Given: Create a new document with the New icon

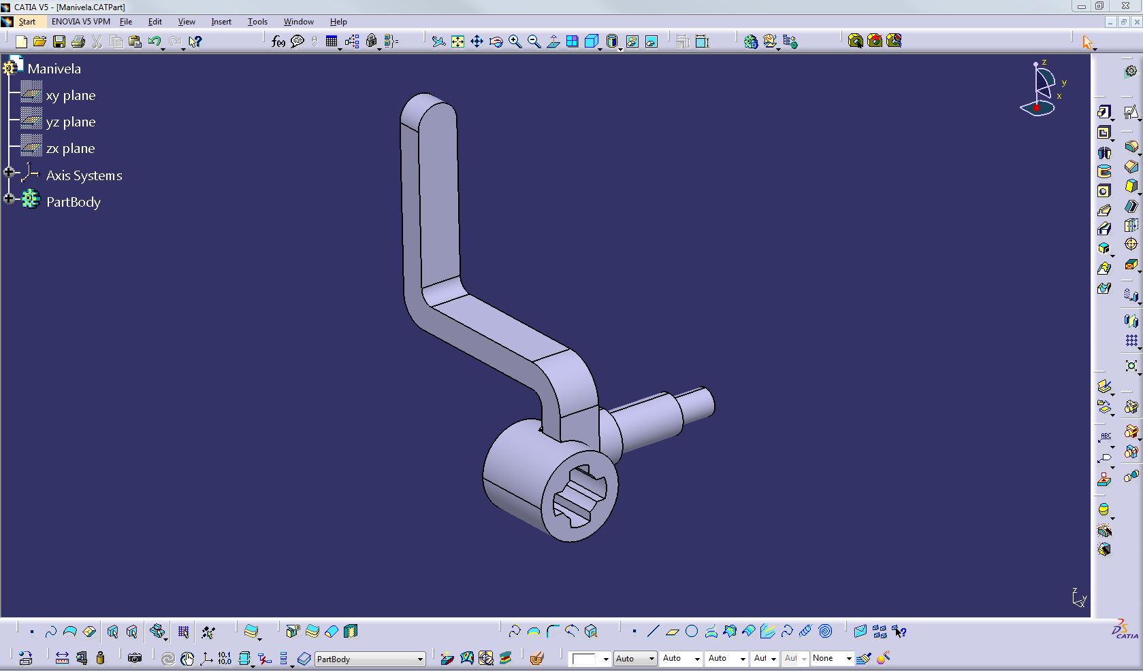Looking at the screenshot, I should (21, 41).
